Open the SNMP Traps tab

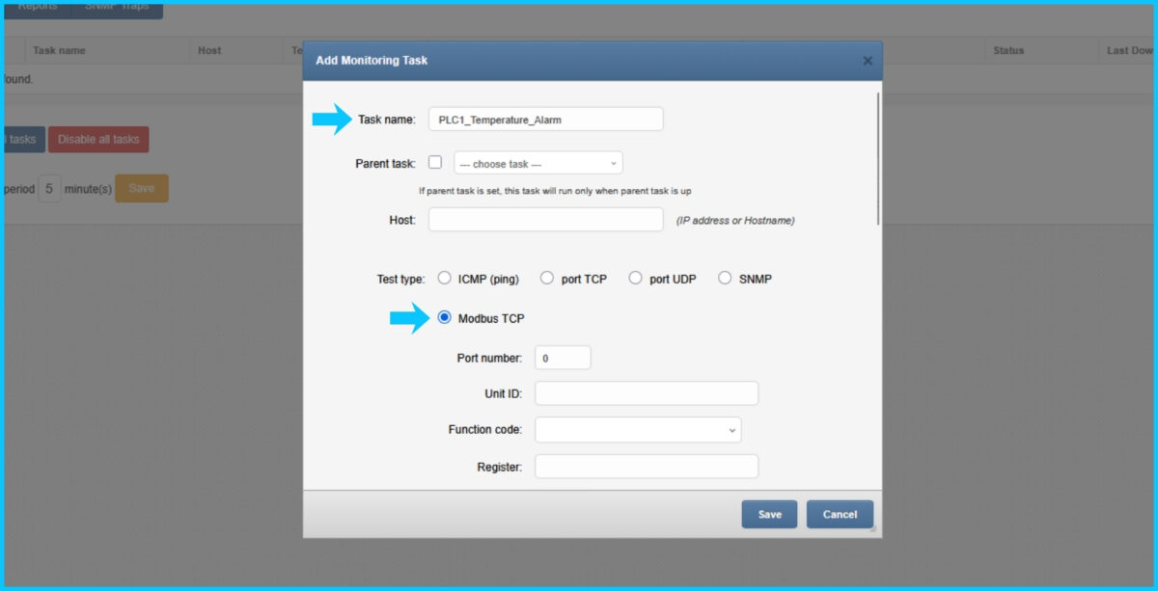click(x=116, y=8)
